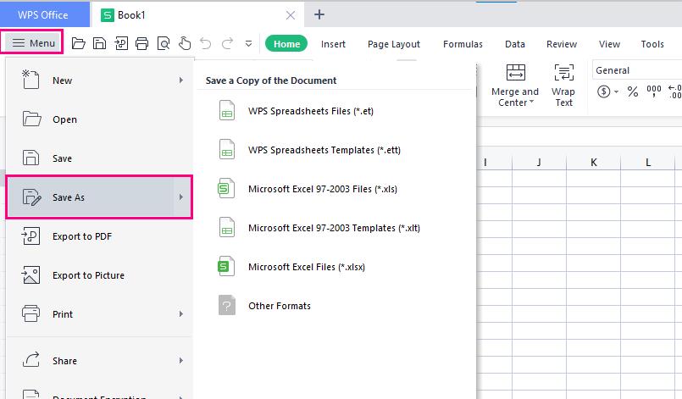Save as Microsoft Excel 97-2003 Templates (*.xlt)
Screen dimensions: 682x399
pos(334,228)
